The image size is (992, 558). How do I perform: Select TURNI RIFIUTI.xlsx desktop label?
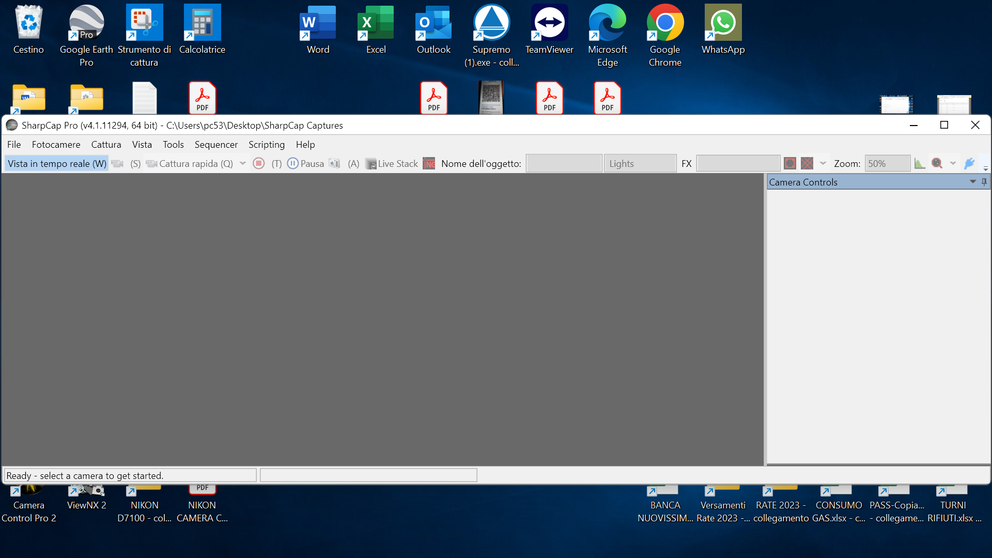tap(954, 512)
